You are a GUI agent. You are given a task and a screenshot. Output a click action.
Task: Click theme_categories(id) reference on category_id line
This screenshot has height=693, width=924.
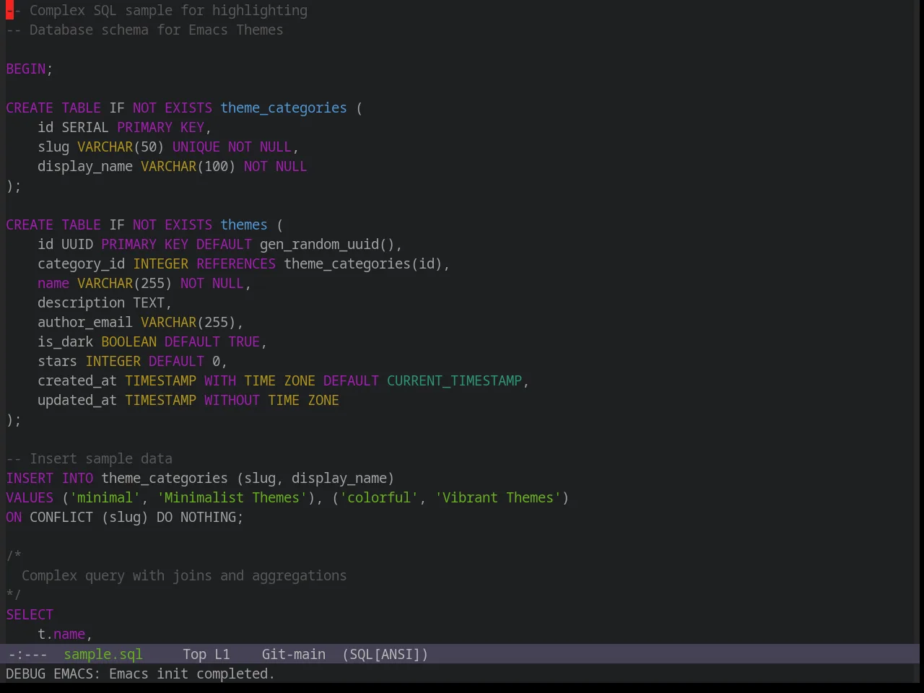click(363, 263)
